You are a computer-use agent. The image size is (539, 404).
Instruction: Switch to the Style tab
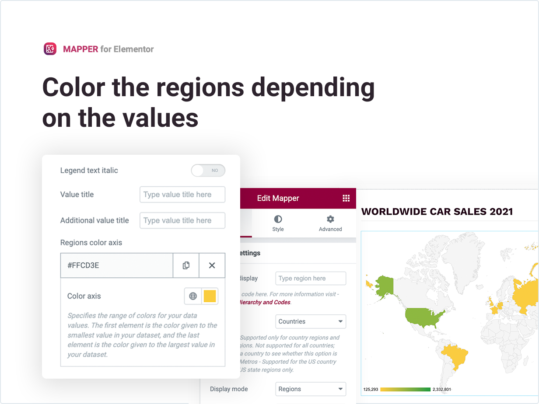(278, 223)
